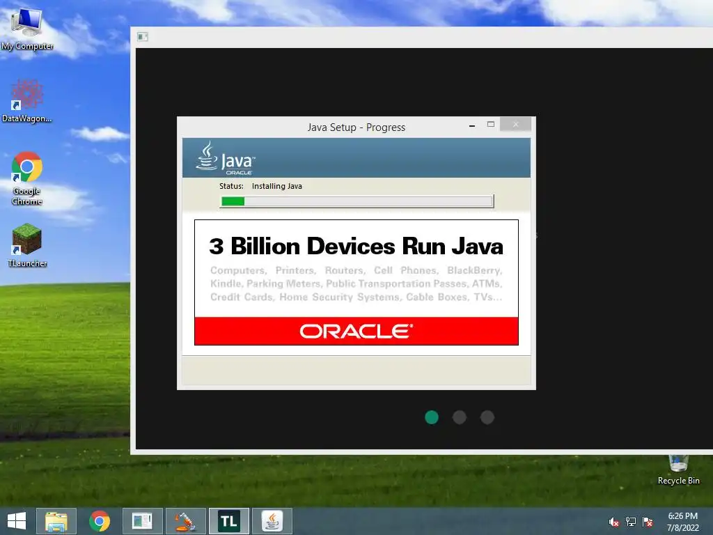Select the third page indicator dot
The height and width of the screenshot is (535, 713).
click(x=487, y=417)
